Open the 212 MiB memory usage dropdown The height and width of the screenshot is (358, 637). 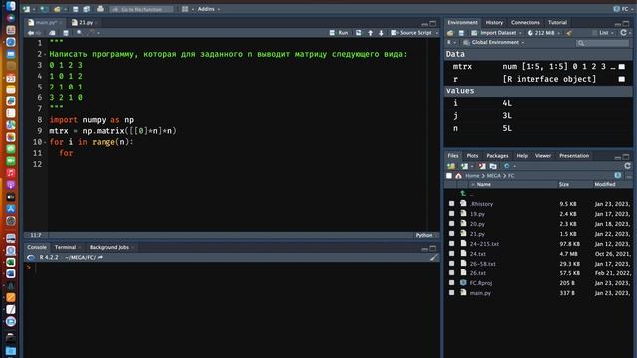pos(544,33)
